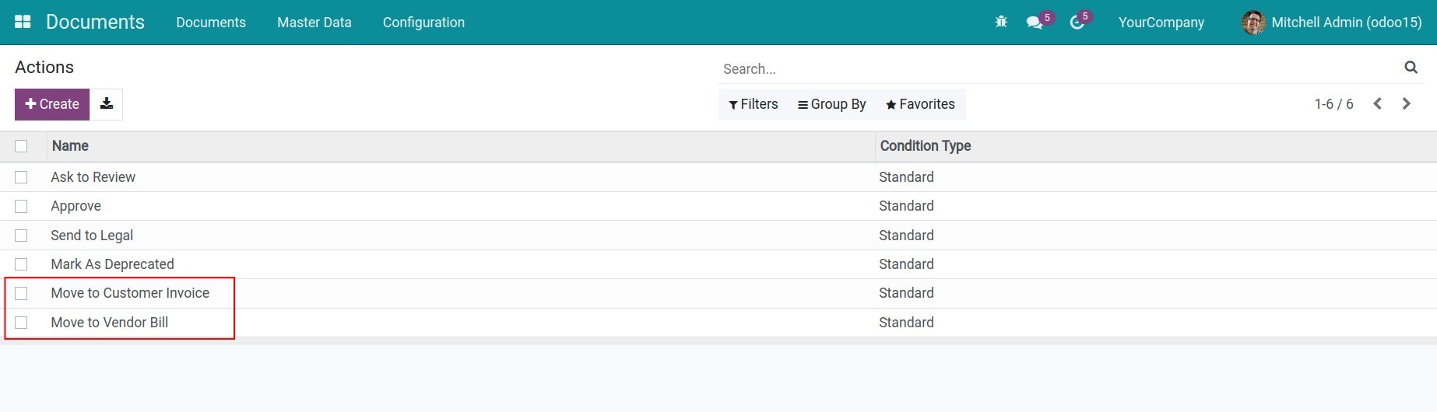The height and width of the screenshot is (412, 1437).
Task: Toggle checkbox for Mark As Deprecated
Action: tap(21, 264)
